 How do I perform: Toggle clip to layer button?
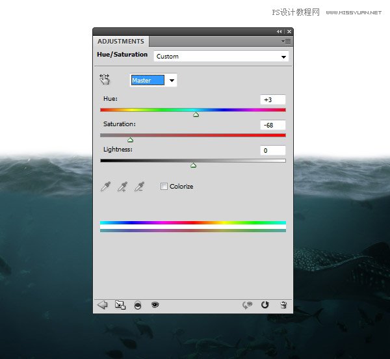[x=137, y=304]
